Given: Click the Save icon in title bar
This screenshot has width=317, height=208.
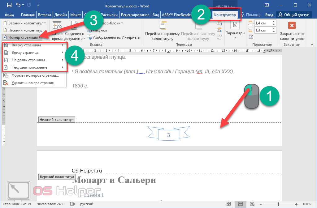Looking at the screenshot, I should click(9, 5).
